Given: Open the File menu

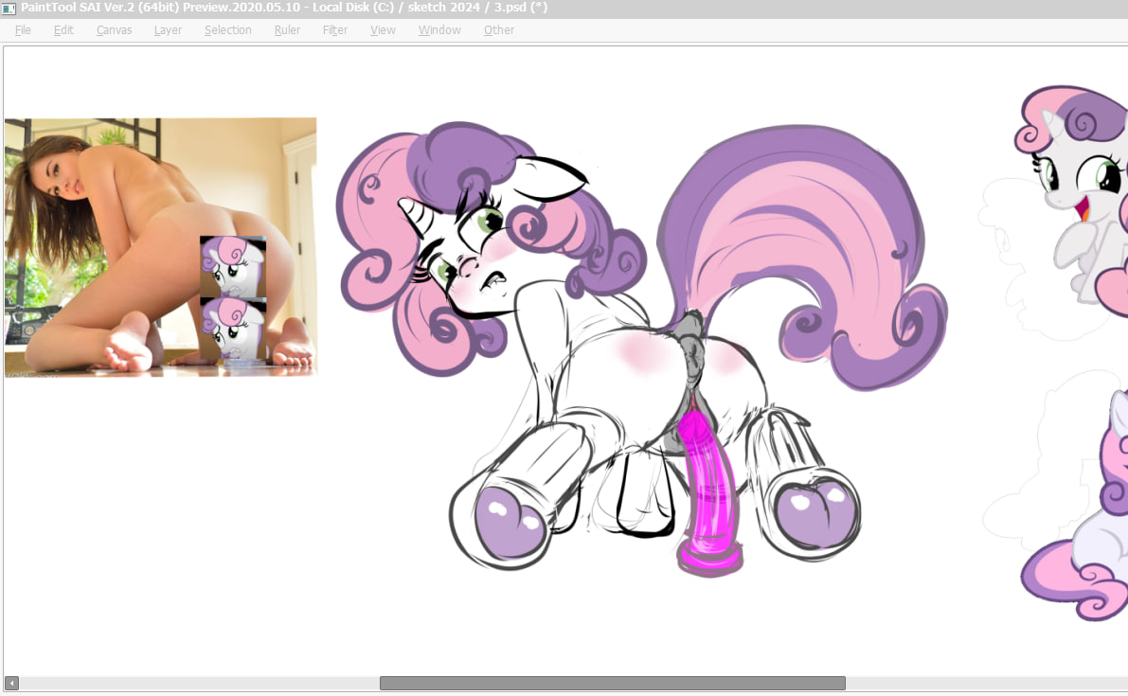Looking at the screenshot, I should tap(23, 30).
